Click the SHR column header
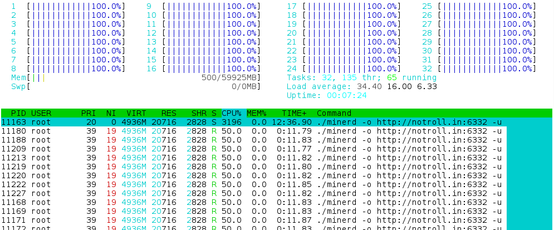 click(x=199, y=113)
